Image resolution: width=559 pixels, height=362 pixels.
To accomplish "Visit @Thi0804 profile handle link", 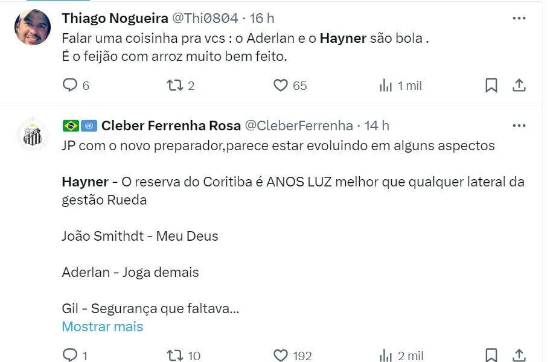I will [205, 19].
